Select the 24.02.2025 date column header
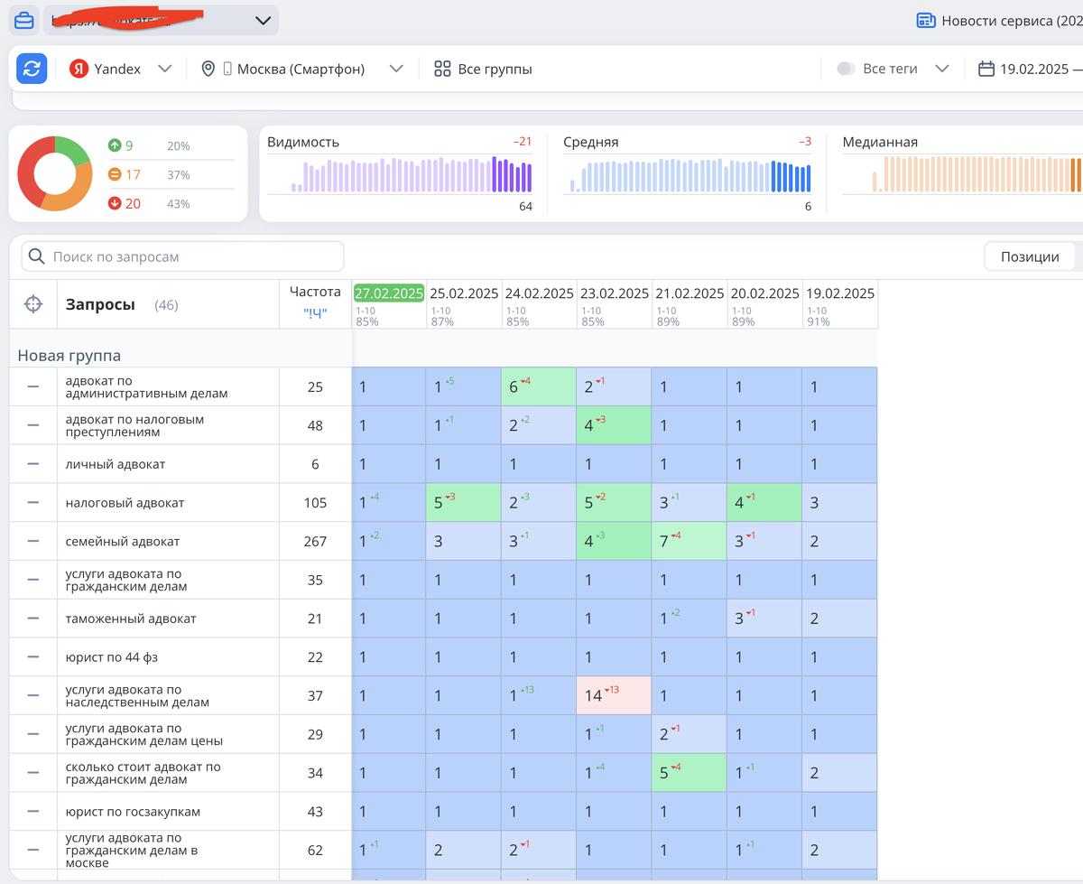This screenshot has height=884, width=1083. tap(539, 293)
